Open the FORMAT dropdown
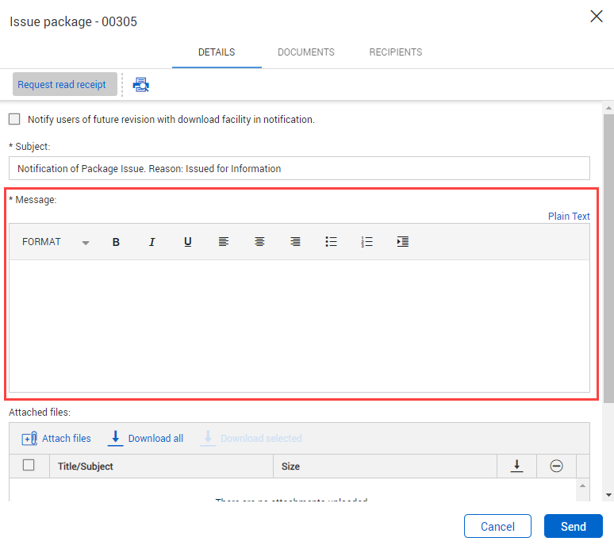The image size is (614, 549). click(x=56, y=242)
